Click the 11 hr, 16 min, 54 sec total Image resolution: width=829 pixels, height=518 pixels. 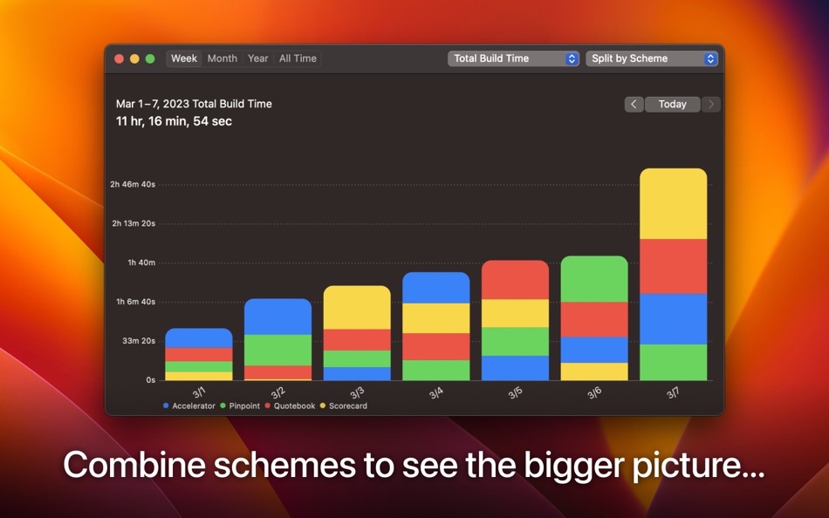(174, 121)
